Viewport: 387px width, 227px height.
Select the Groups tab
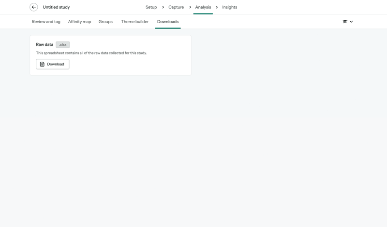[x=105, y=22]
